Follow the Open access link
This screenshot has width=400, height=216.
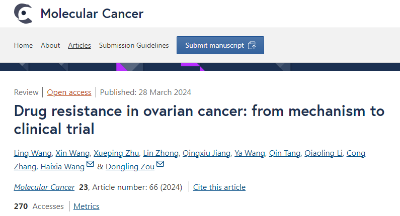69,92
